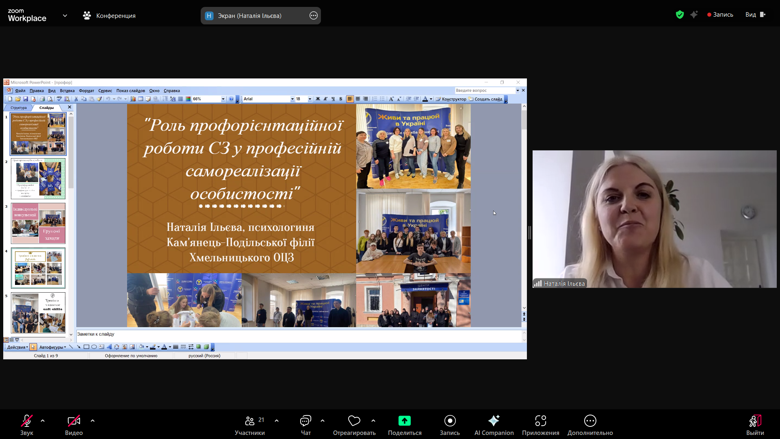Expand audio options arrow next to Звук
Screen dimensions: 780x439
point(43,421)
